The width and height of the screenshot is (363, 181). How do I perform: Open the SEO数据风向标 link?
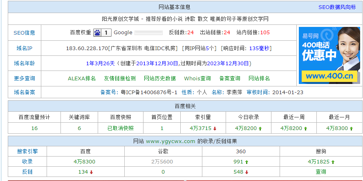[337, 7]
